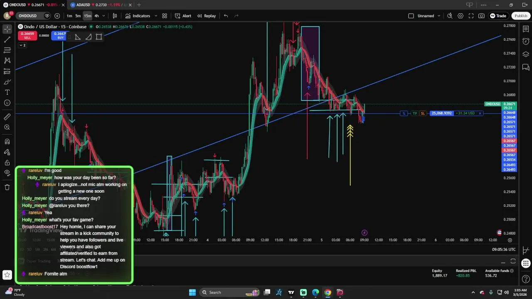Open the price scale settings gear
Viewport: 532px width, 299px height.
point(510,240)
